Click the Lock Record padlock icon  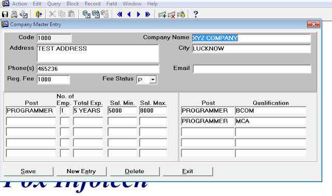coord(181,15)
